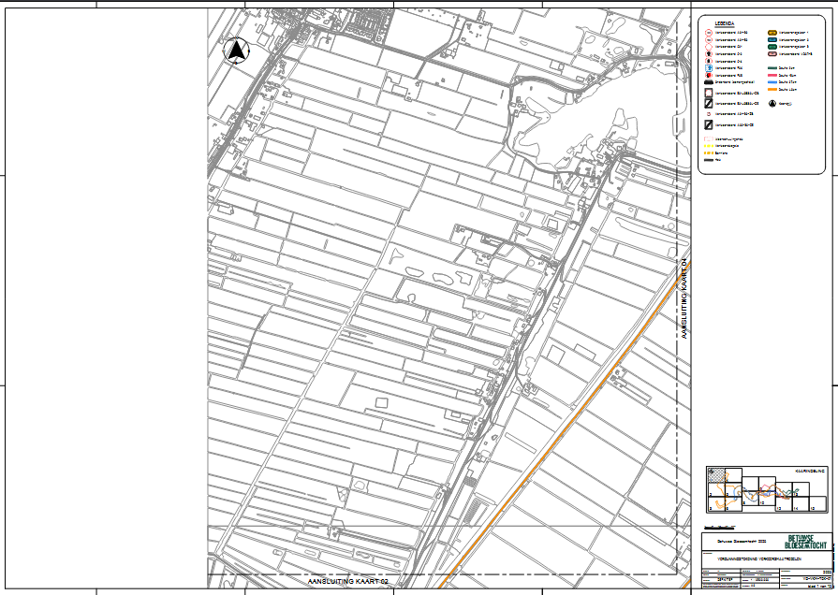
Task: Select the green rounded badge in the legend
Action: 772,47
